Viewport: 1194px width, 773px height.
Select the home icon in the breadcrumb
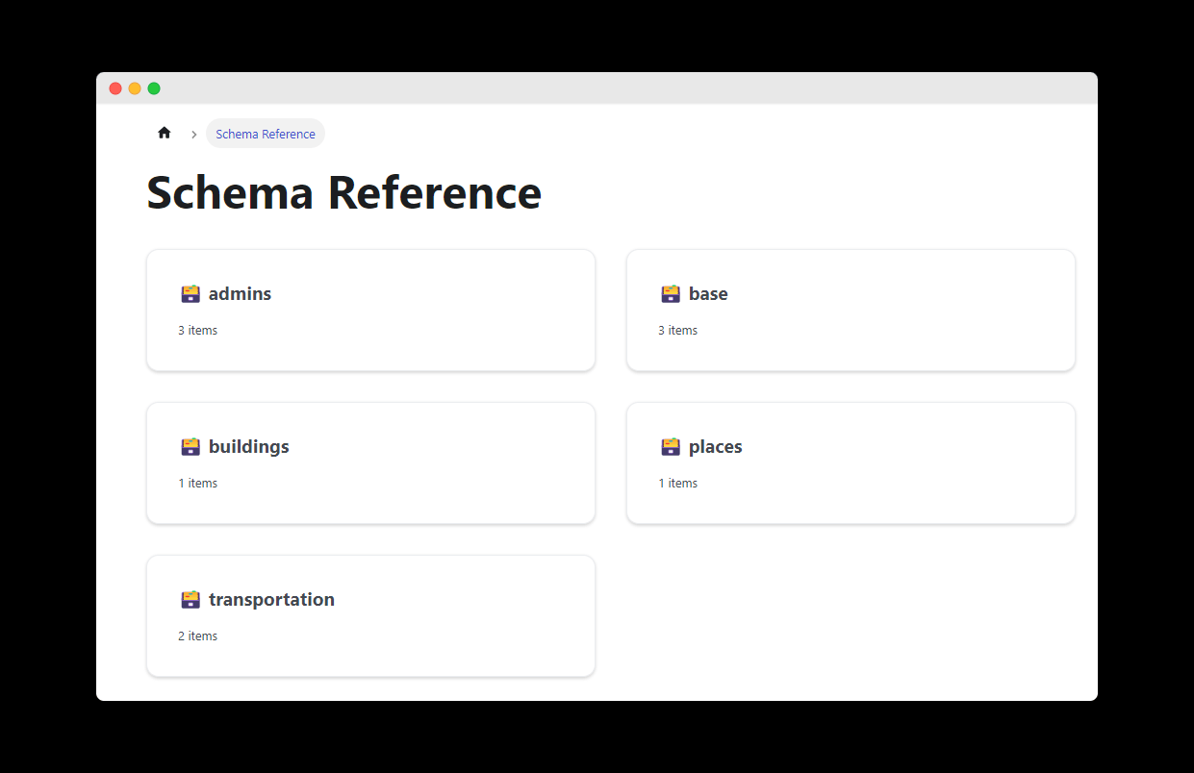pyautogui.click(x=164, y=132)
